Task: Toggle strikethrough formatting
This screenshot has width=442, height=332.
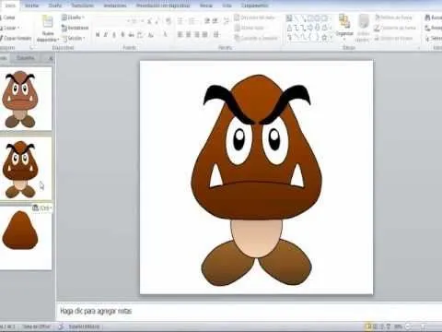Action: (x=131, y=35)
